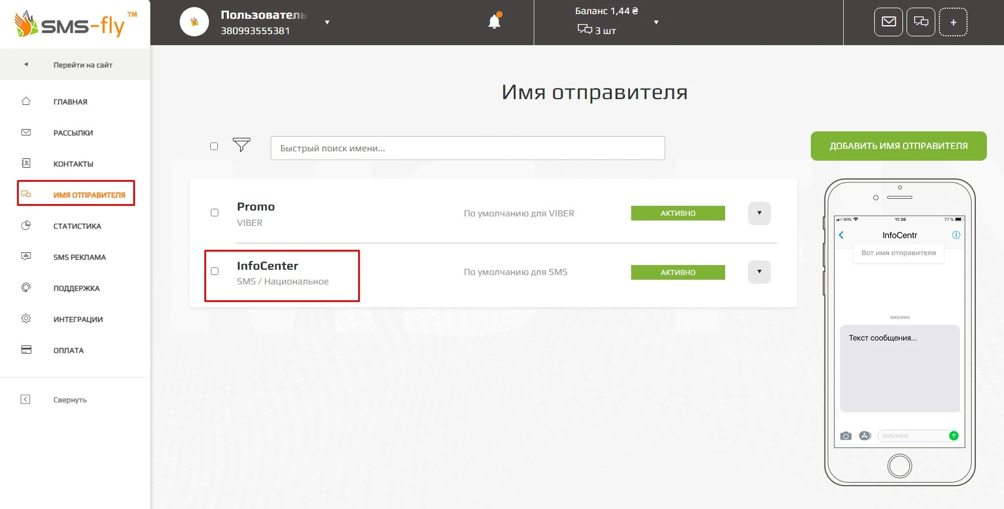The image size is (1004, 509).
Task: Expand the Promo row dropdown arrow
Action: tap(759, 213)
